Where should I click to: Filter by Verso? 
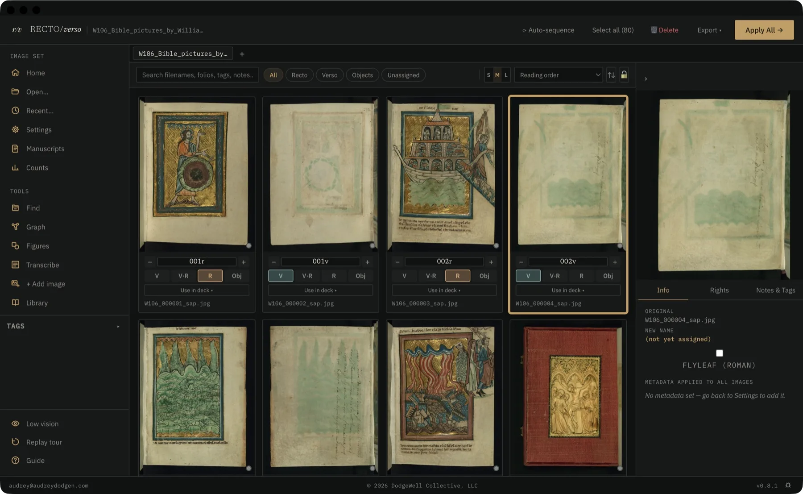click(x=330, y=75)
